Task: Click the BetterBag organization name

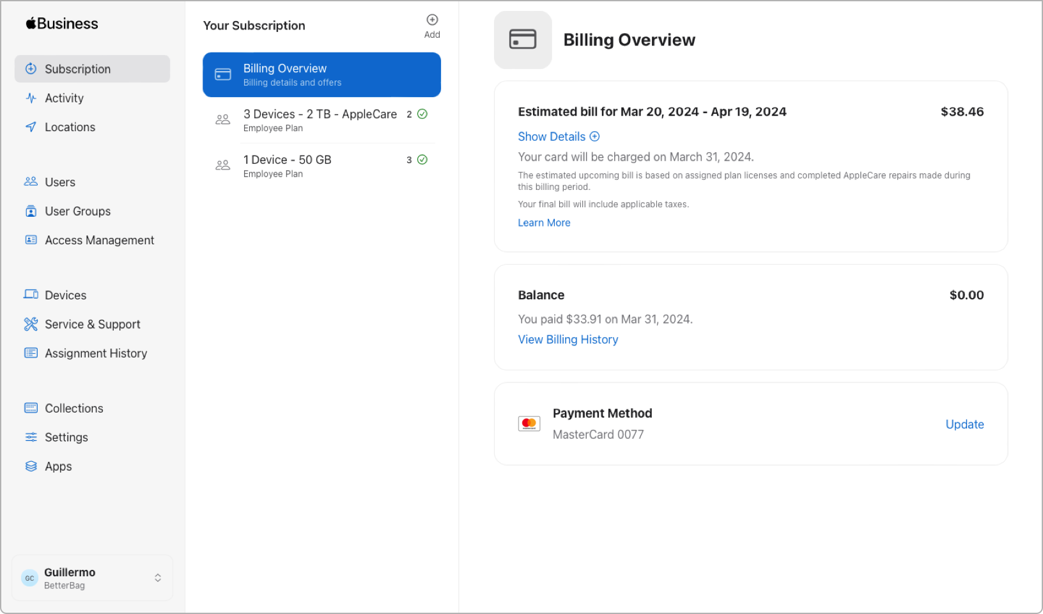Action: tap(64, 586)
